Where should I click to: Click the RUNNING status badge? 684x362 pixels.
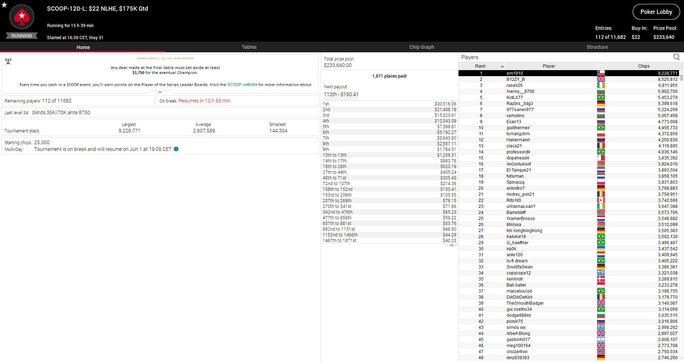click(x=22, y=36)
